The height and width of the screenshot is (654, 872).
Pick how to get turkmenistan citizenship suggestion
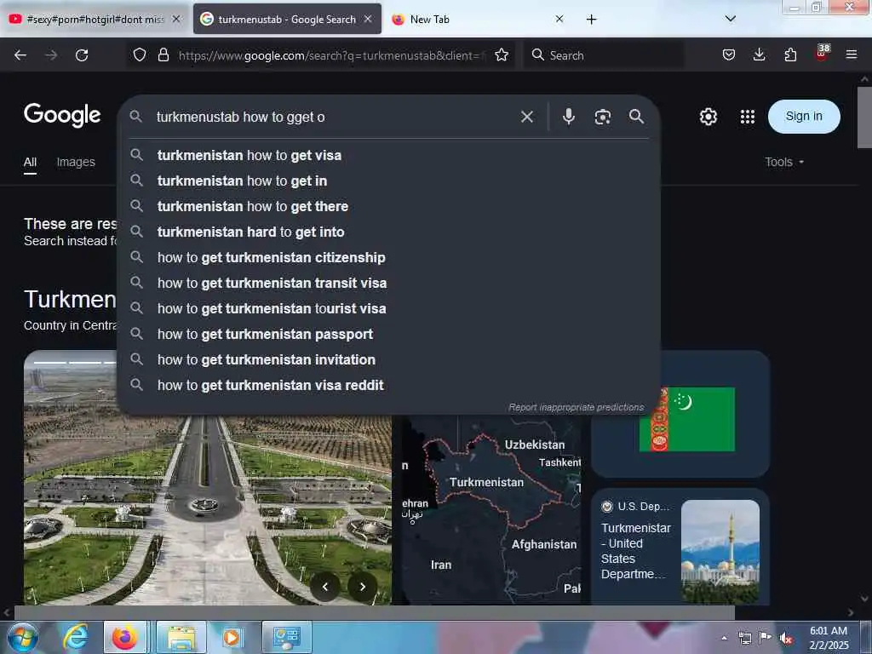coord(388,257)
